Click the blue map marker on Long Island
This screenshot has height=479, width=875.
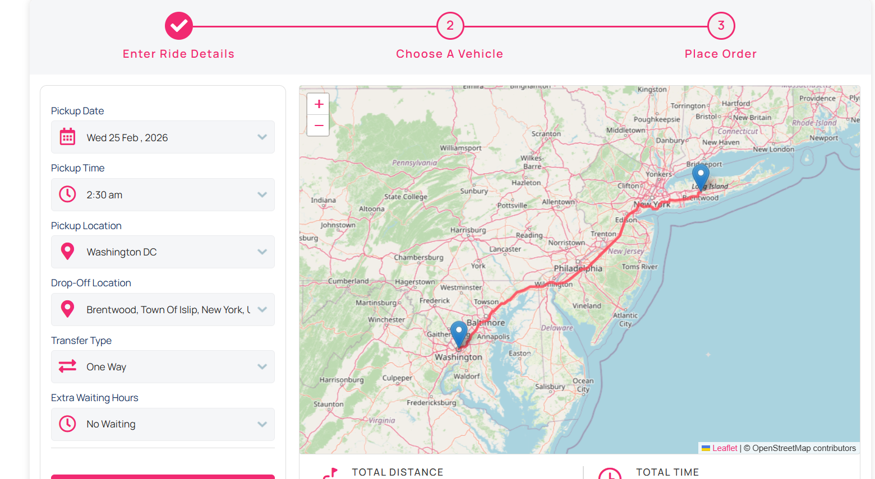pos(701,176)
